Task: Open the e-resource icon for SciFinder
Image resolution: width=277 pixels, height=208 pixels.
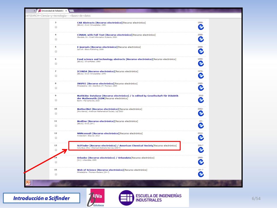Action: pyautogui.click(x=201, y=150)
